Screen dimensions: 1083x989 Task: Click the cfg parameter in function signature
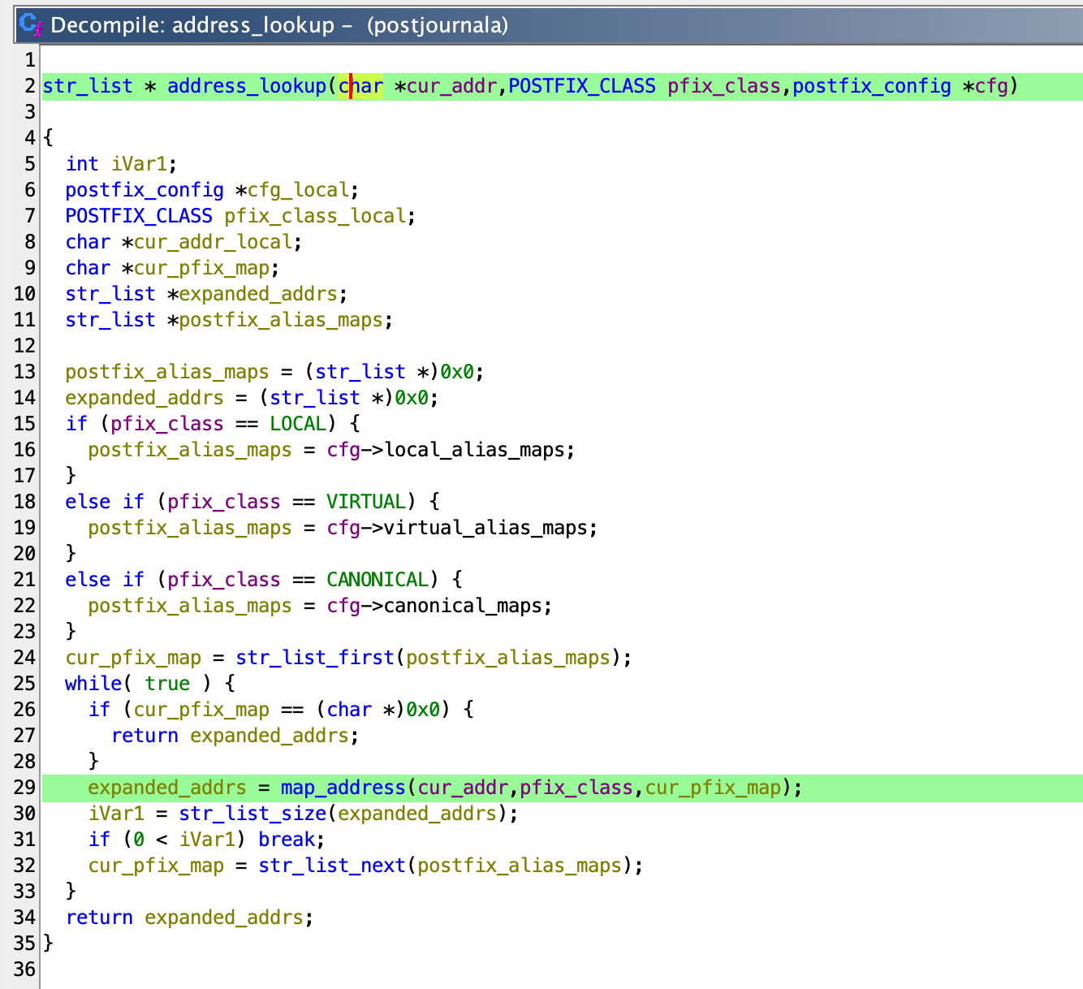990,86
